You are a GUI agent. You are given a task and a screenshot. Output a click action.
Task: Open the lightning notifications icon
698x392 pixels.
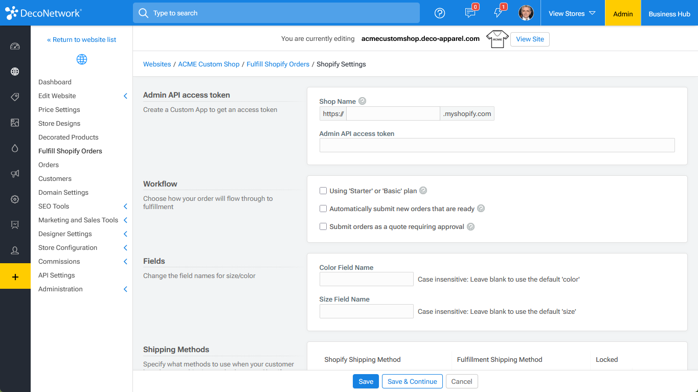coord(499,13)
